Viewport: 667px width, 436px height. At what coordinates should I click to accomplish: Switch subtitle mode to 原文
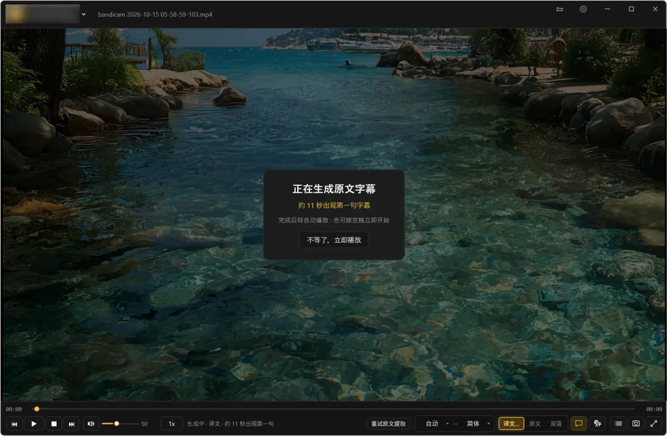tap(535, 424)
